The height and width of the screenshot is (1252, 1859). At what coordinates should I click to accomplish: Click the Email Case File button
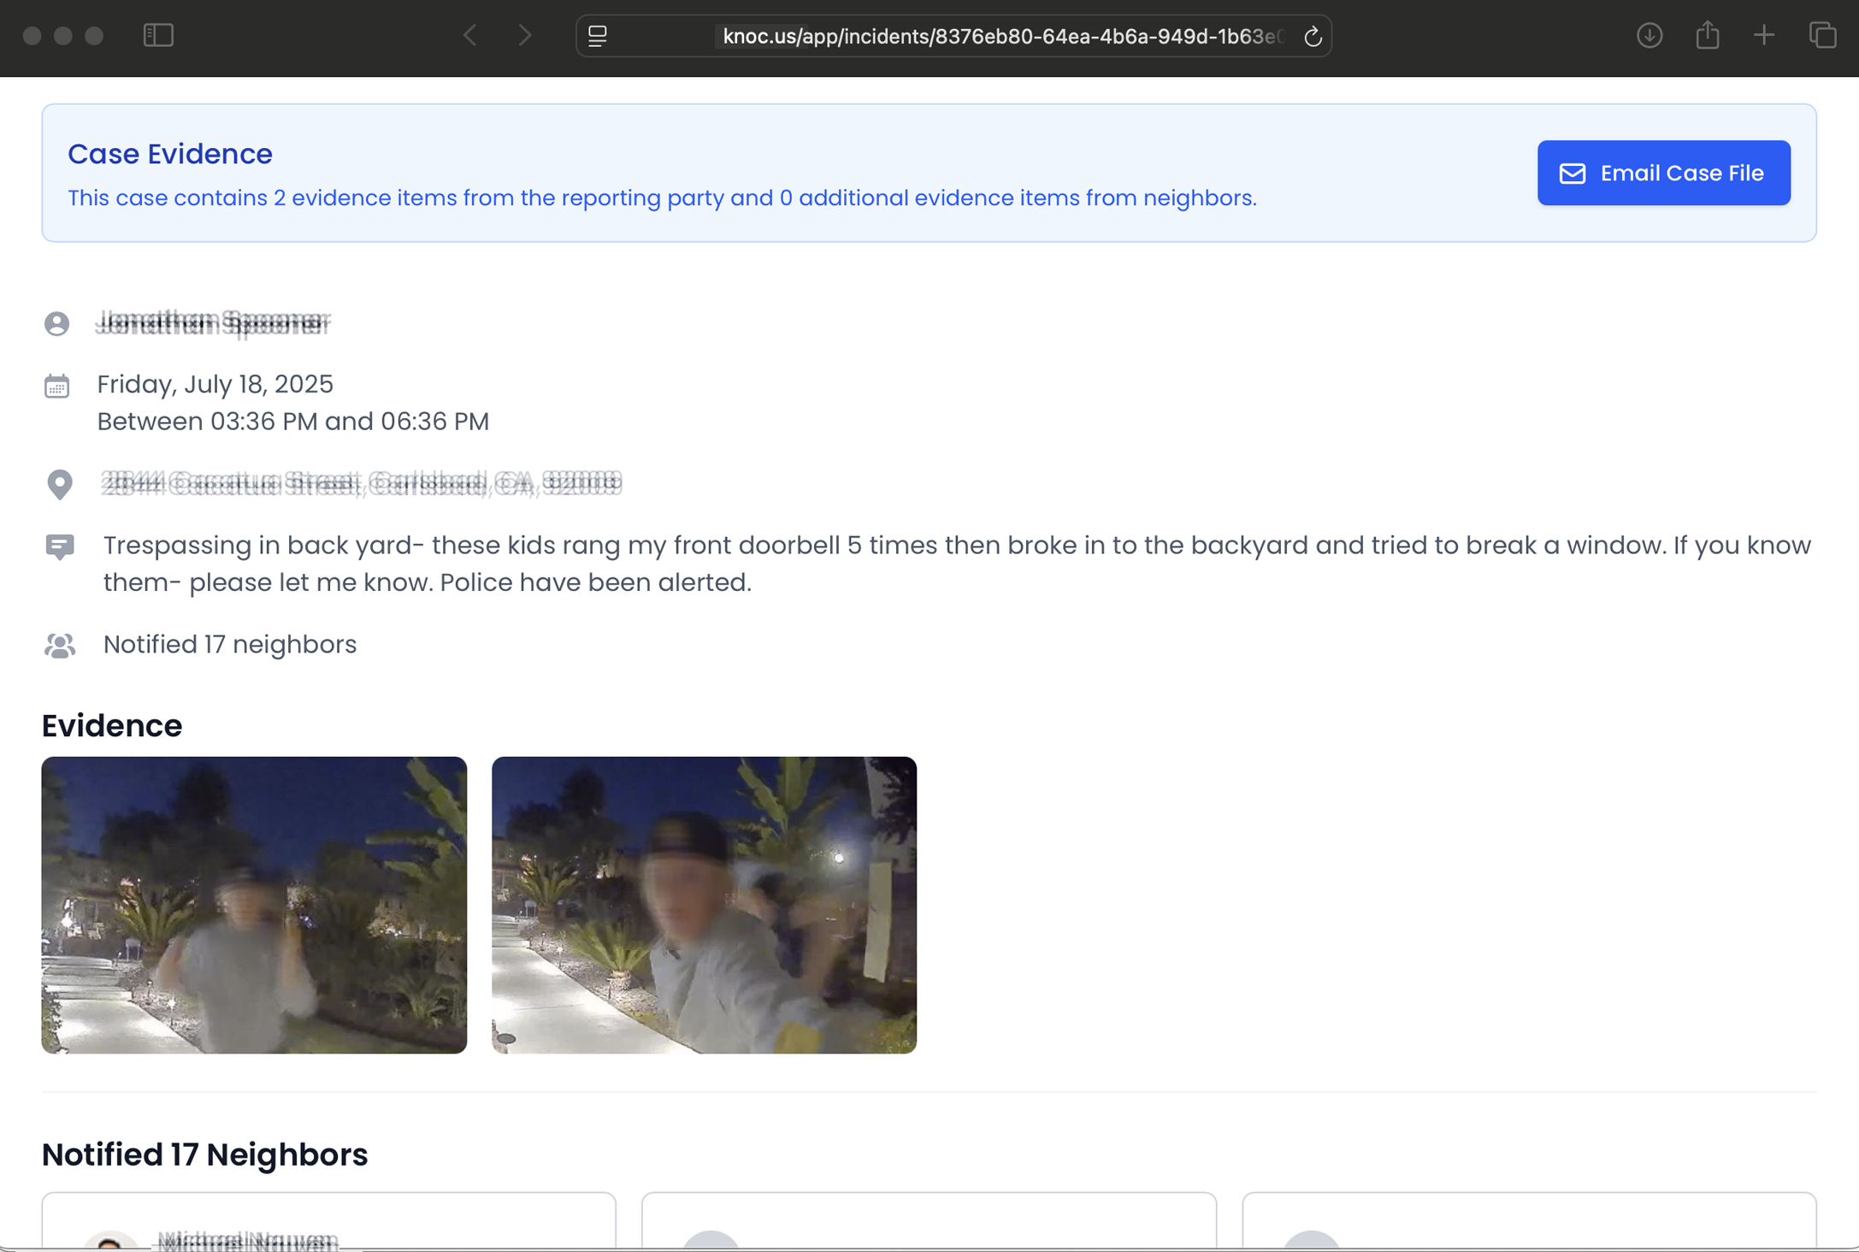tap(1662, 173)
